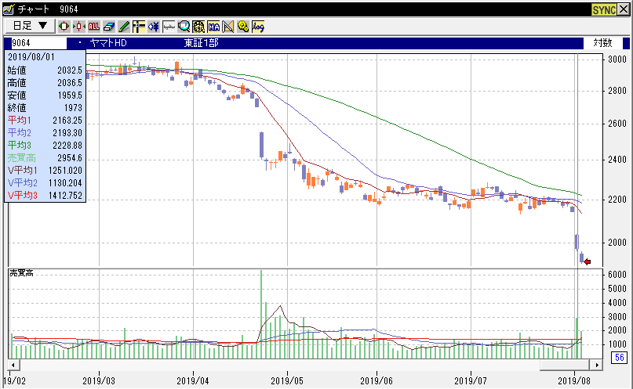
Task: Click the triangle ruler trendline icon
Action: click(228, 26)
